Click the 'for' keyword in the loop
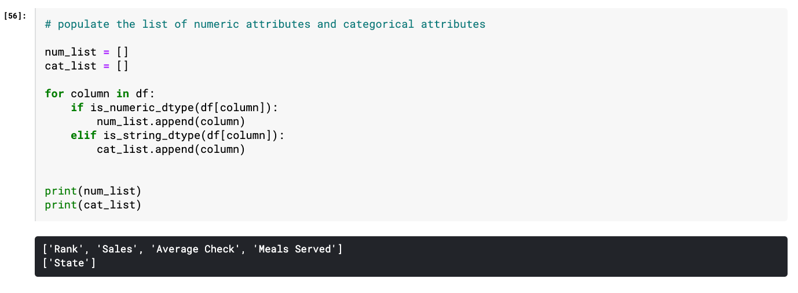The width and height of the screenshot is (798, 293). (54, 94)
